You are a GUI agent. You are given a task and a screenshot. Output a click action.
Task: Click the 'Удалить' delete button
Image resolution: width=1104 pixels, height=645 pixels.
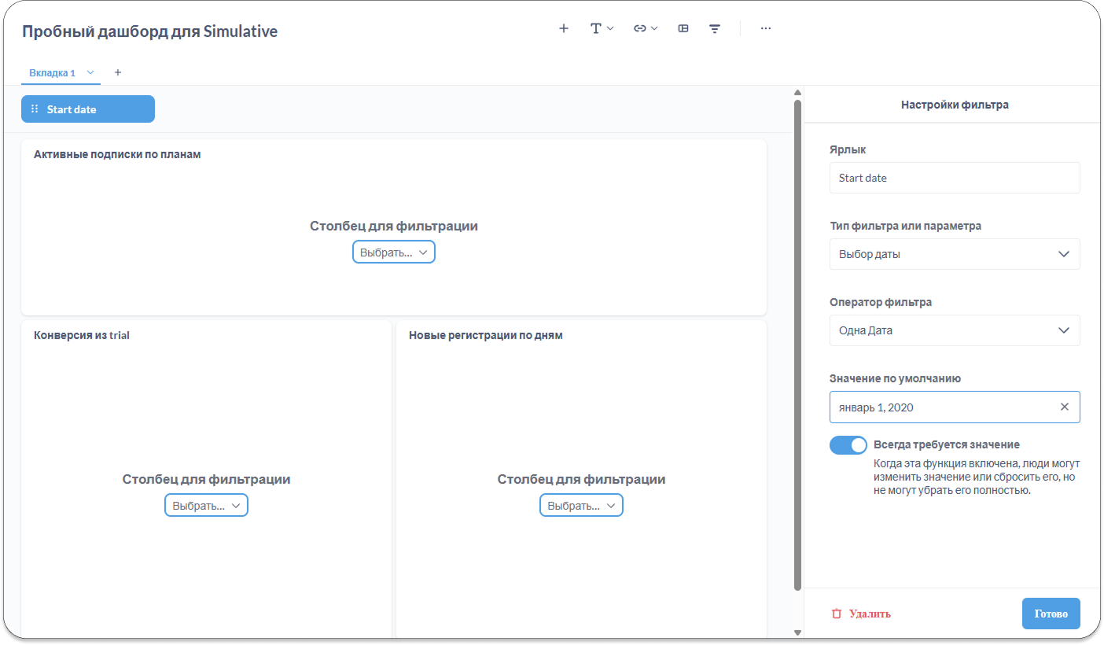tap(861, 614)
